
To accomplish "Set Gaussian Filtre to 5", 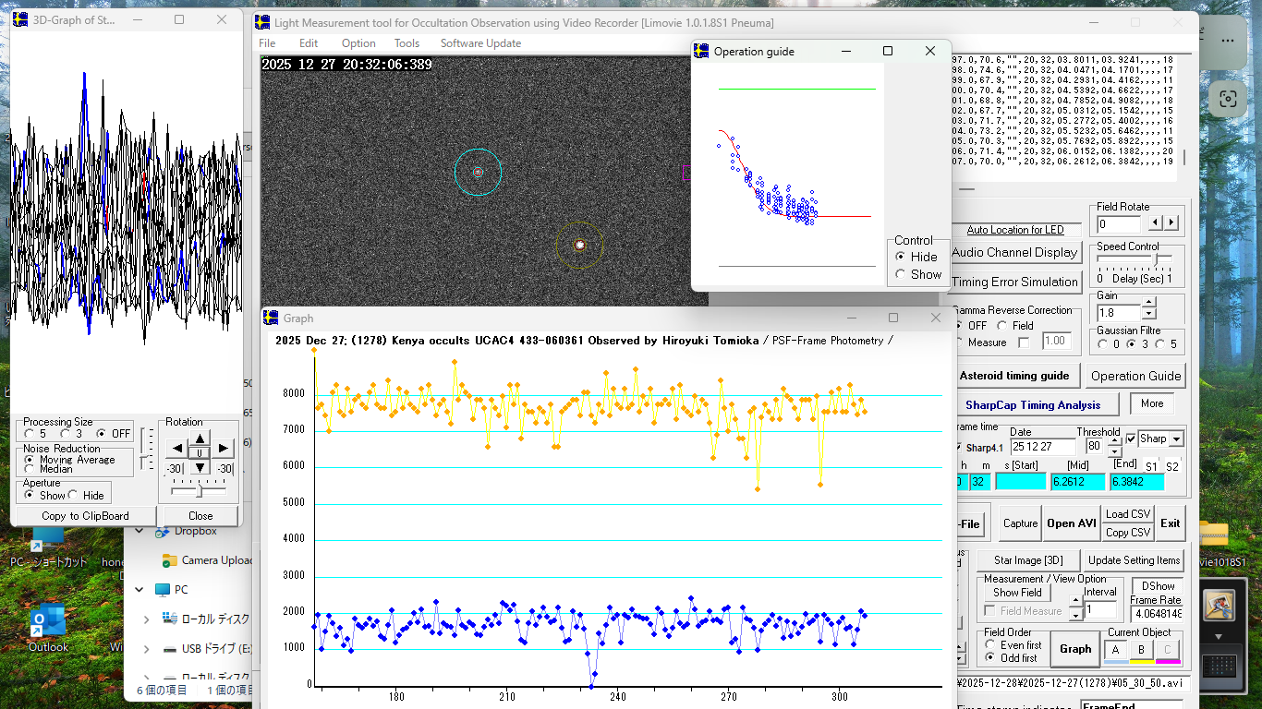I will point(1162,344).
